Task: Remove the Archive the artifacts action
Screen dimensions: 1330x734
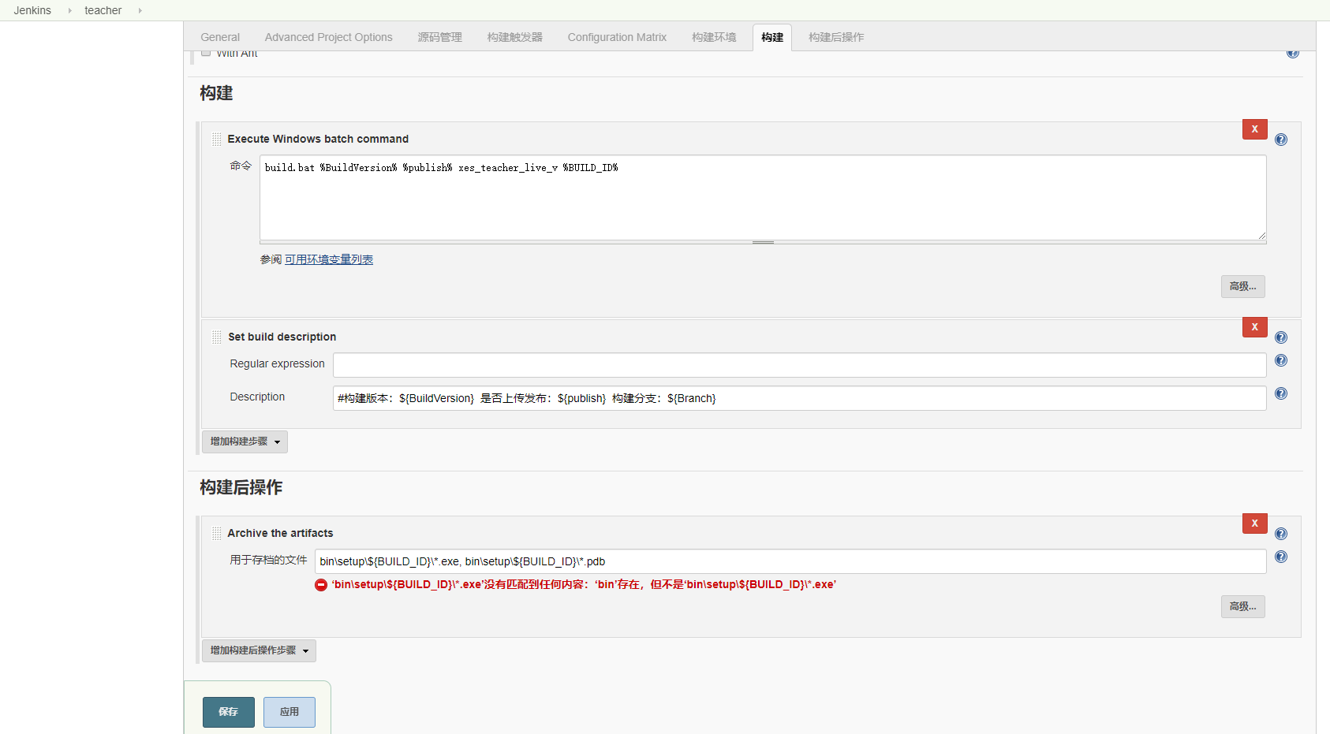Action: pos(1254,523)
